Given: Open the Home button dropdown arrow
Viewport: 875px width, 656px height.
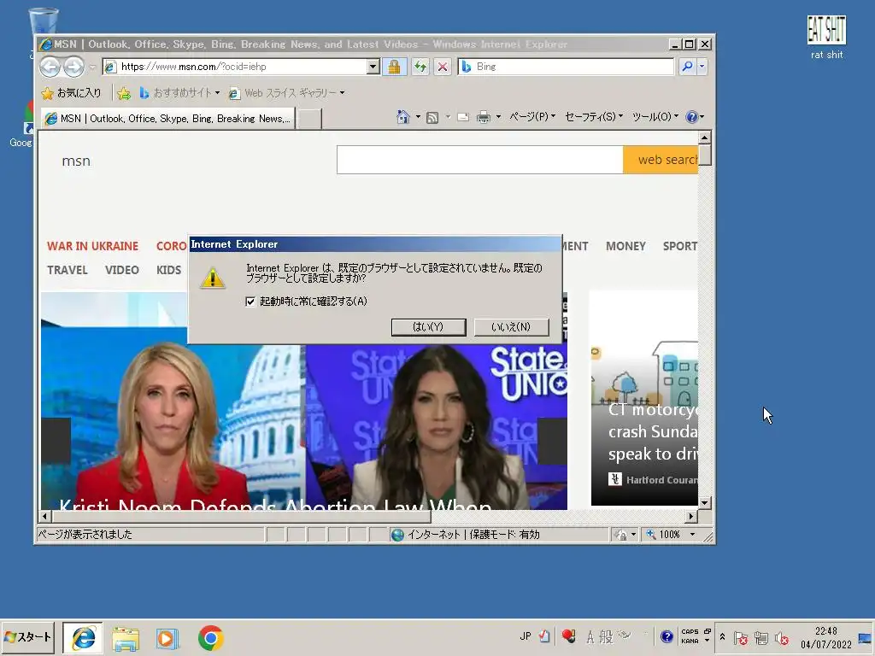Looking at the screenshot, I should pos(418,117).
